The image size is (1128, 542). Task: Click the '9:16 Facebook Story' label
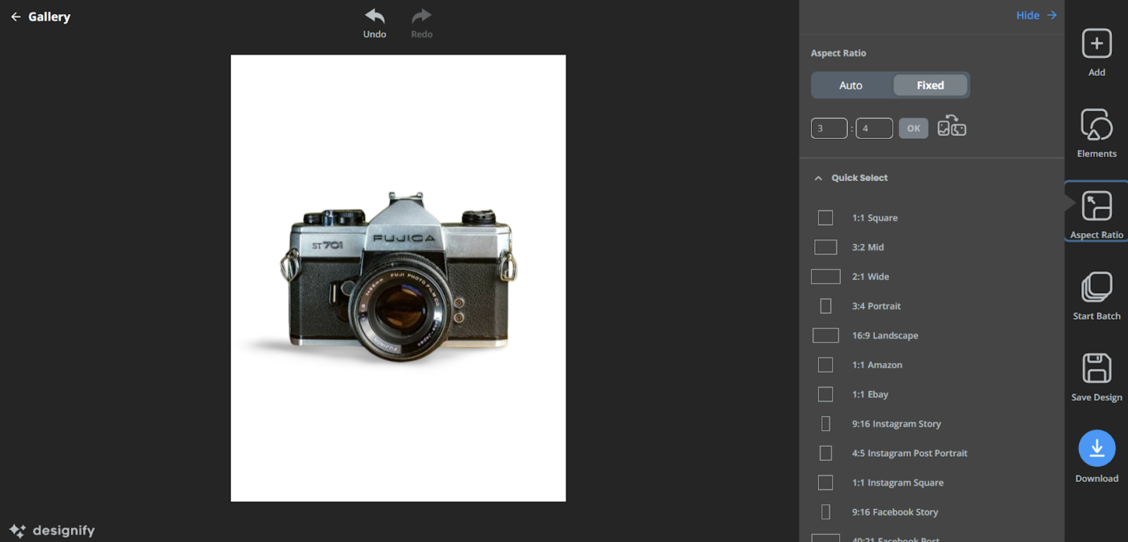coord(895,512)
